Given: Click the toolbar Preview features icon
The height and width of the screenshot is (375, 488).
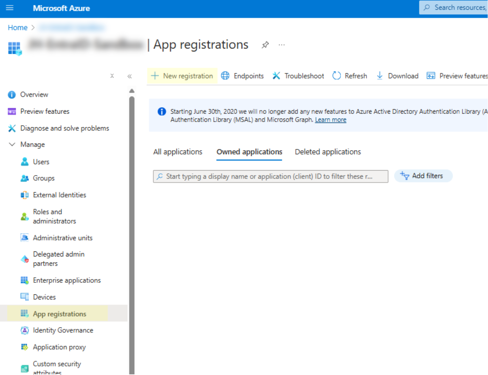Looking at the screenshot, I should click(431, 76).
